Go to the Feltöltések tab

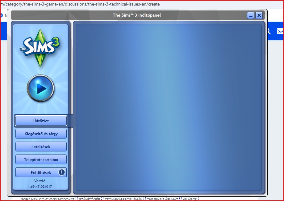click(x=38, y=172)
